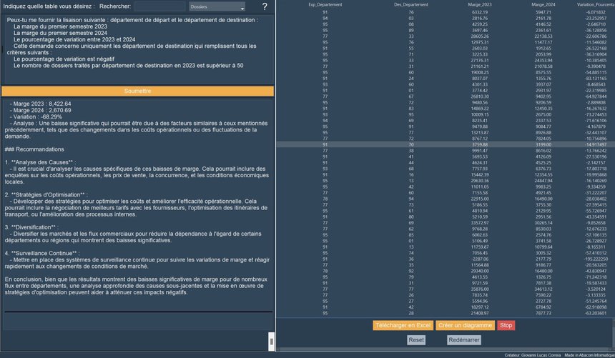Click '- Variation : -68.29%' line
Image resolution: width=615 pixels, height=358 pixels.
pos(36,117)
